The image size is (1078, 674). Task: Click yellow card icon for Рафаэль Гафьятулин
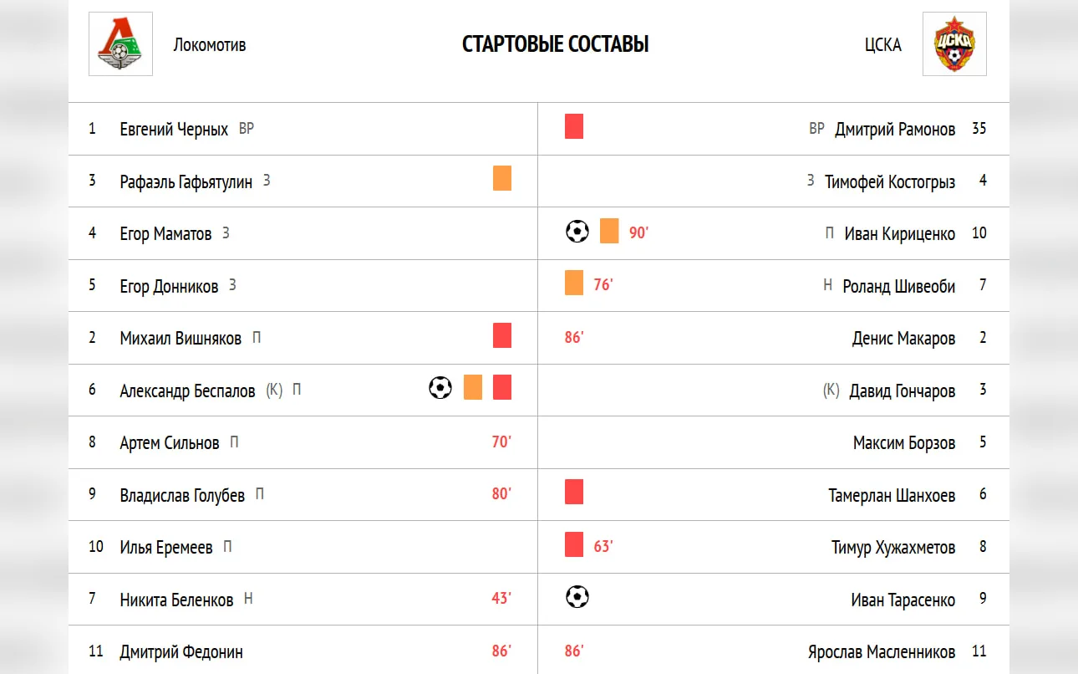point(502,179)
